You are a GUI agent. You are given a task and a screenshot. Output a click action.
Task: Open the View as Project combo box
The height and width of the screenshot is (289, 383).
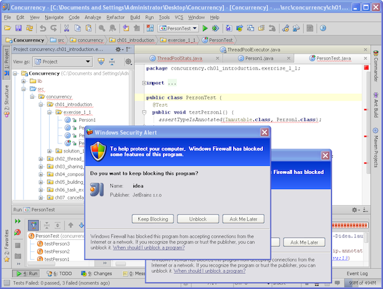(63, 62)
